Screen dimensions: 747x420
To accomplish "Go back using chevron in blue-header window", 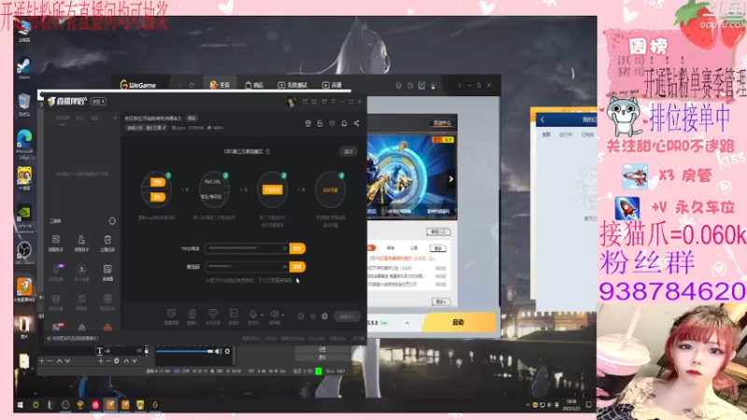I will (543, 119).
